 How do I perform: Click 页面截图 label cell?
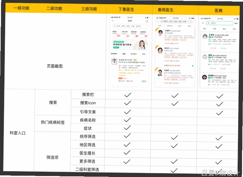tap(55, 66)
